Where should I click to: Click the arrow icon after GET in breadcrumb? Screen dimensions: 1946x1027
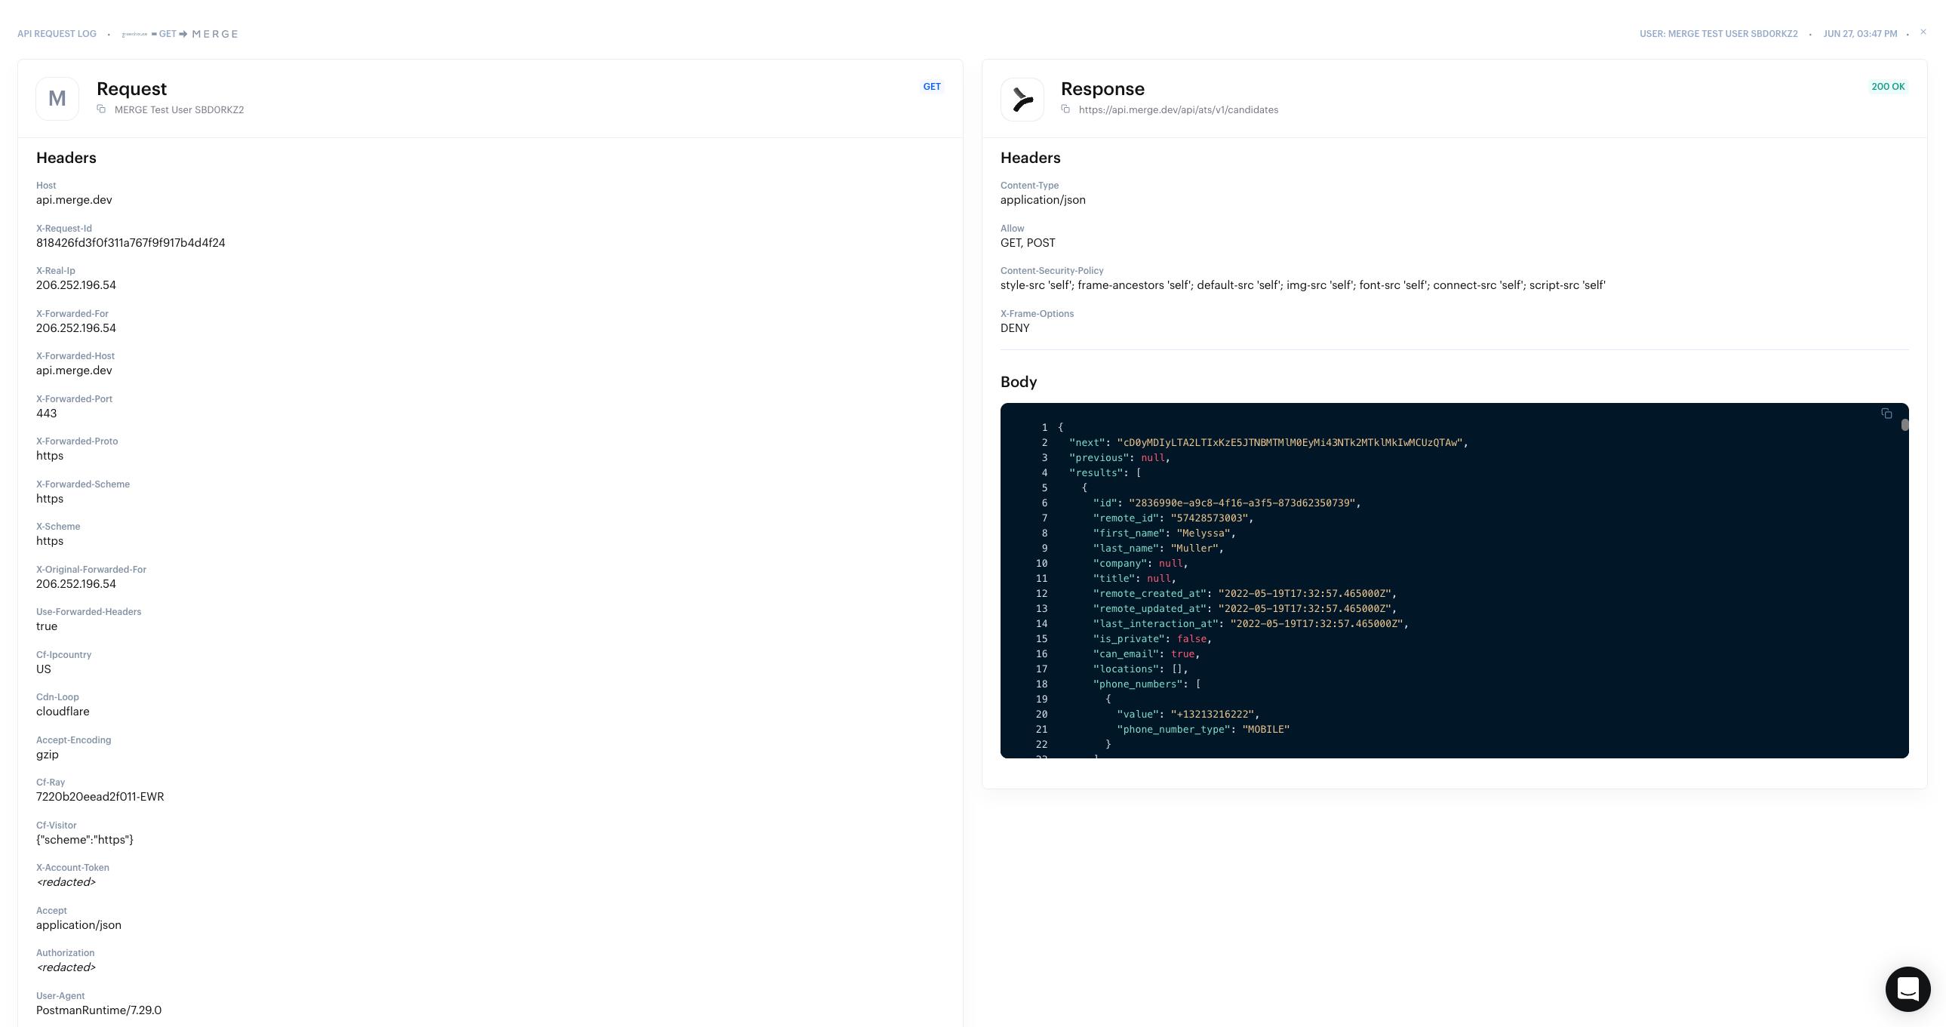[183, 34]
